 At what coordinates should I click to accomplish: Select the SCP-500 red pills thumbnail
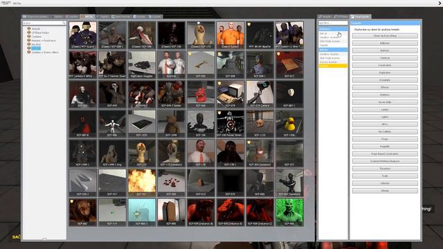171,183
